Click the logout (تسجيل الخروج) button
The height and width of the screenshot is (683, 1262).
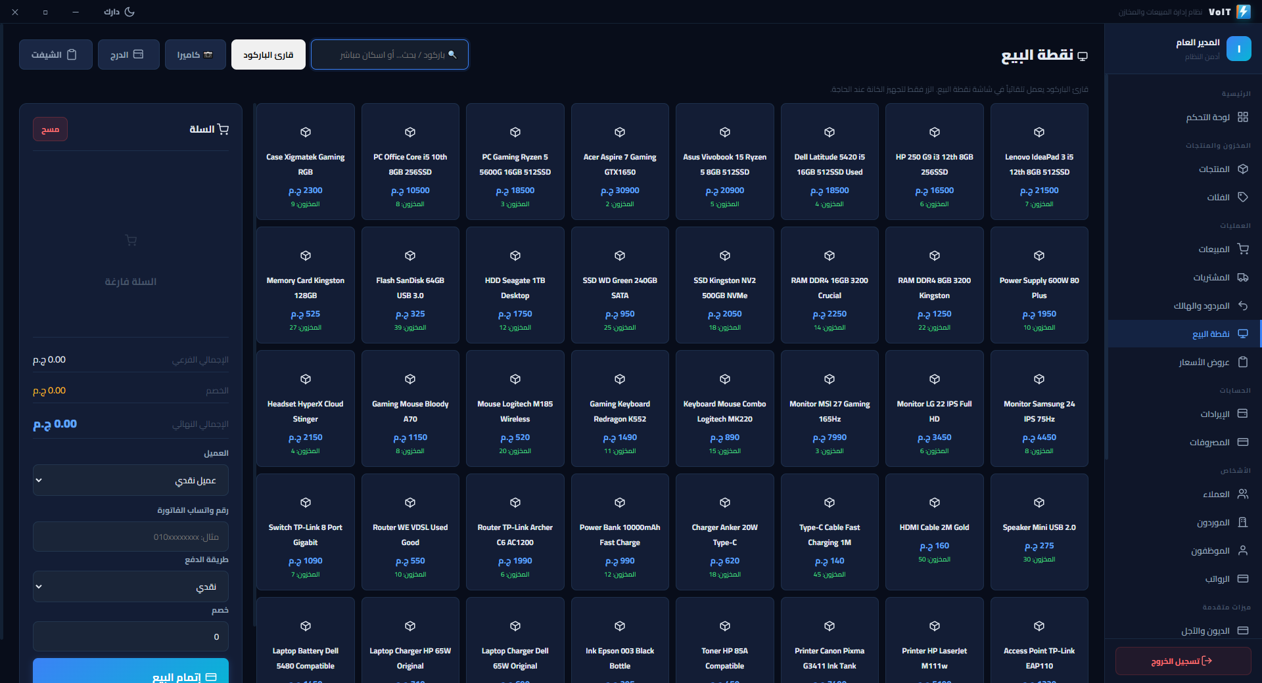1182,661
